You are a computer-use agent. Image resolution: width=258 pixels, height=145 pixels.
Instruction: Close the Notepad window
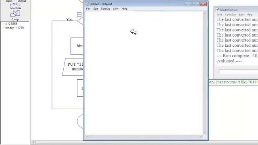tap(203, 4)
